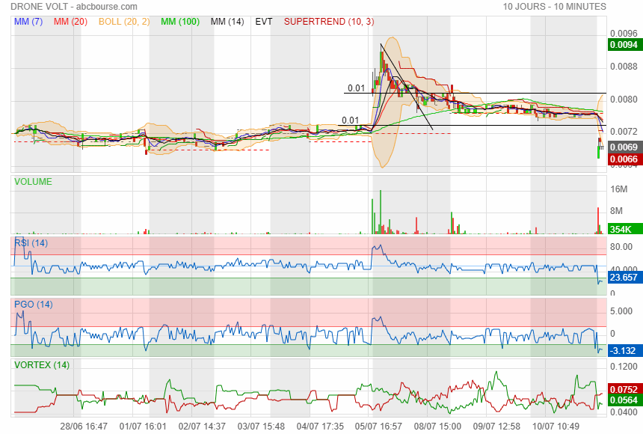Click the 8M volume axis label
The height and width of the screenshot is (434, 643).
616,210
